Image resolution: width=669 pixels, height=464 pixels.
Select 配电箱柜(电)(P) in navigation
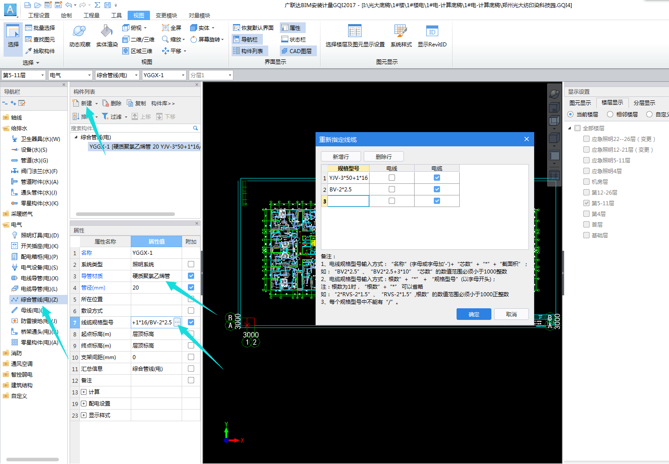tap(39, 257)
